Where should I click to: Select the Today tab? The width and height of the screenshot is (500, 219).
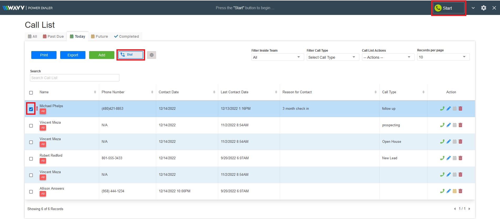(x=78, y=36)
